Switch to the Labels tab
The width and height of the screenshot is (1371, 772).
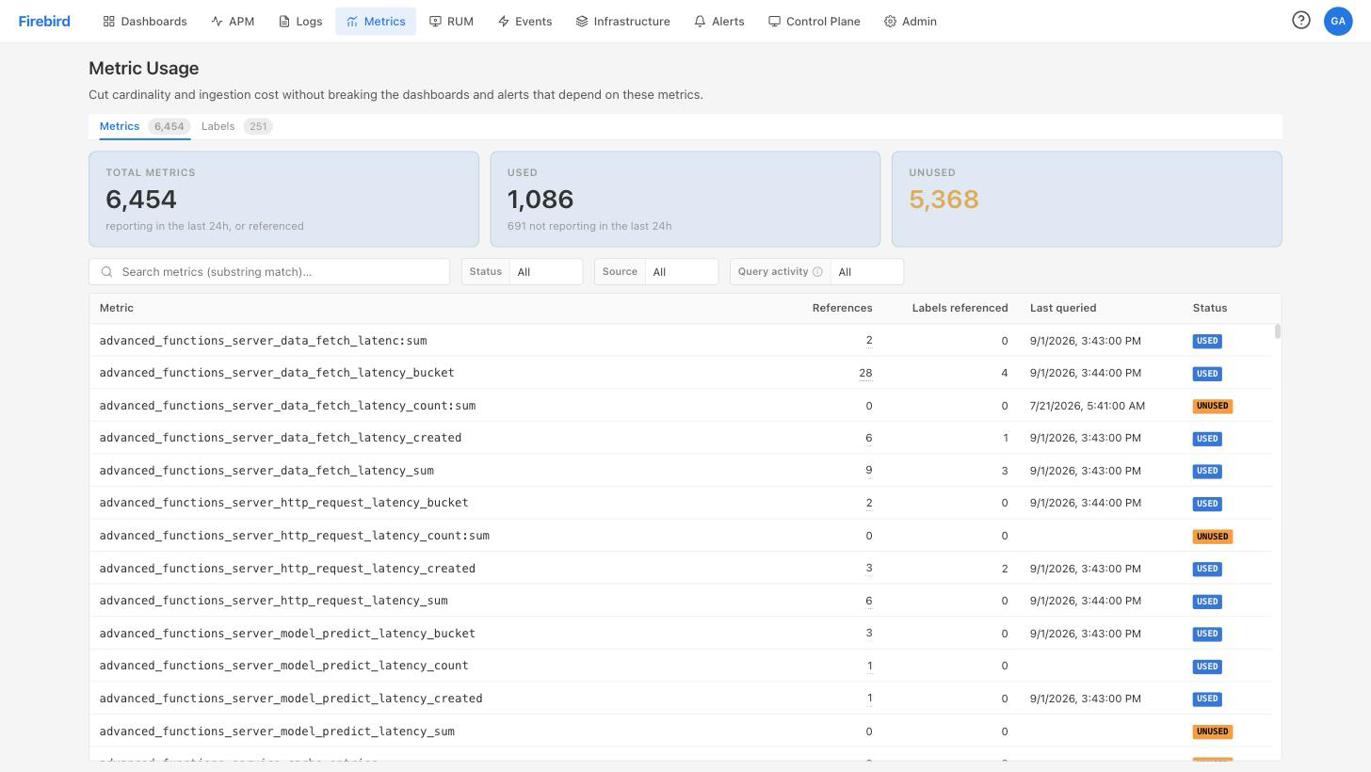click(236, 126)
